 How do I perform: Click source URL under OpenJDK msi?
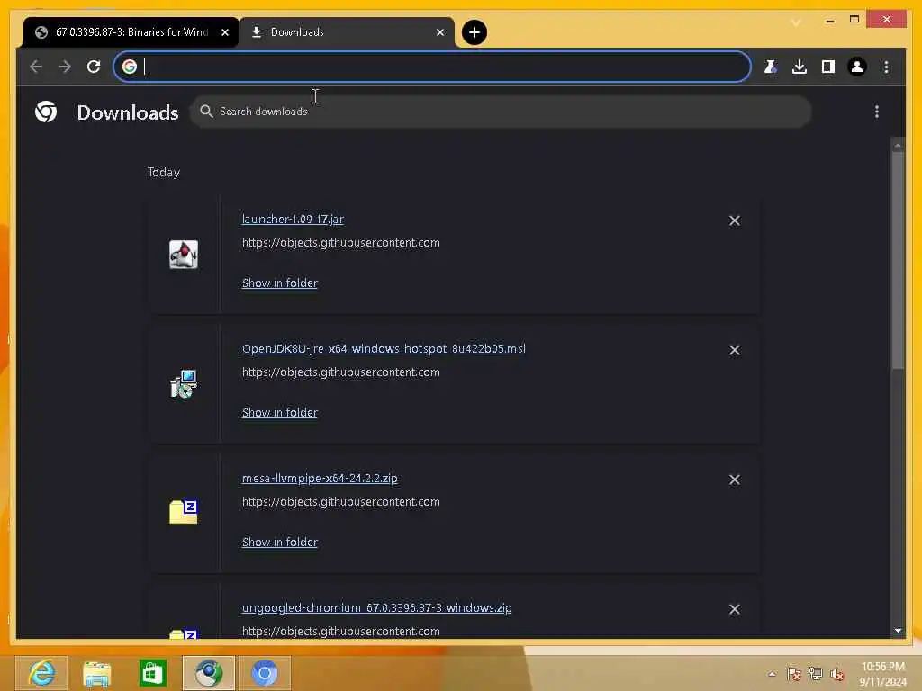pos(341,372)
